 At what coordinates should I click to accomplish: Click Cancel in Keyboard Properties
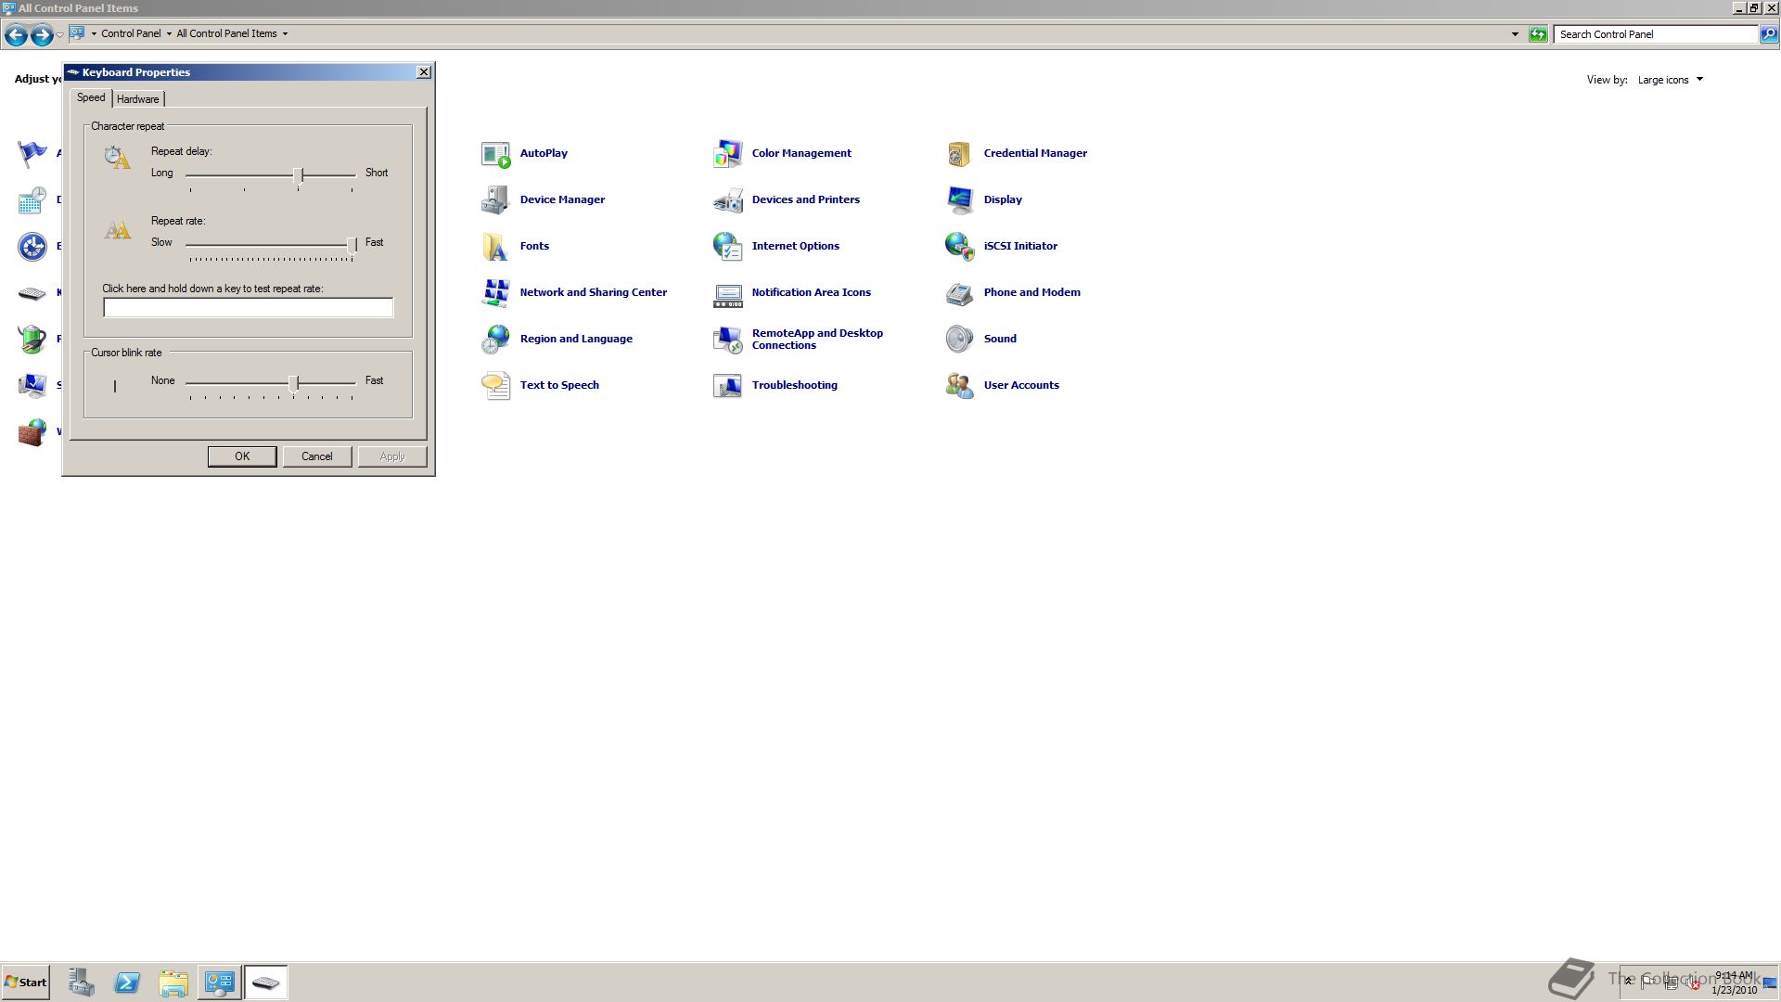pyautogui.click(x=317, y=456)
